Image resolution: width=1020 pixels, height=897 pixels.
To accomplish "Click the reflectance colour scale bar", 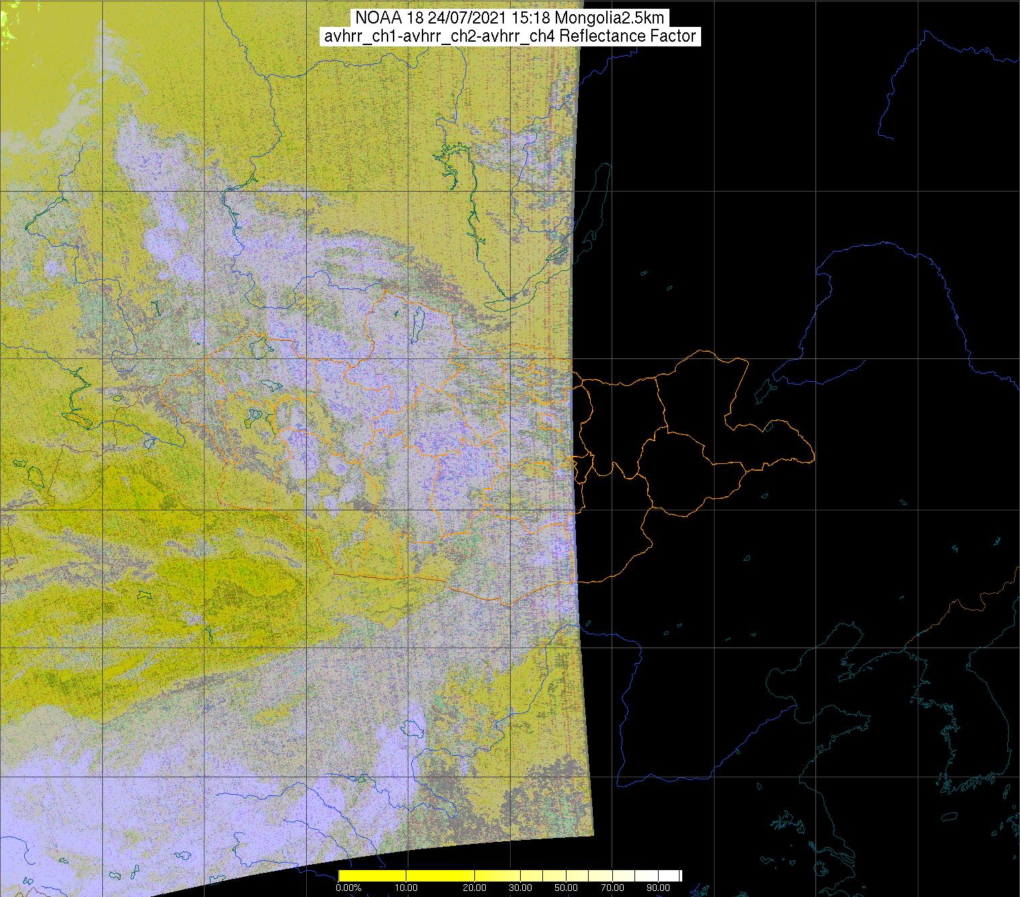I will coord(510,875).
